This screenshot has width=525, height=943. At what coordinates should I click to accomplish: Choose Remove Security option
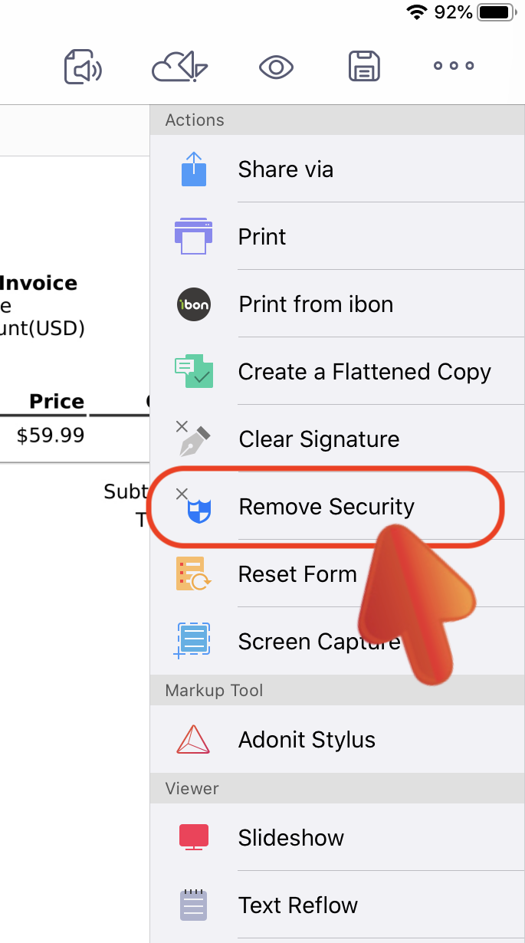click(x=337, y=506)
